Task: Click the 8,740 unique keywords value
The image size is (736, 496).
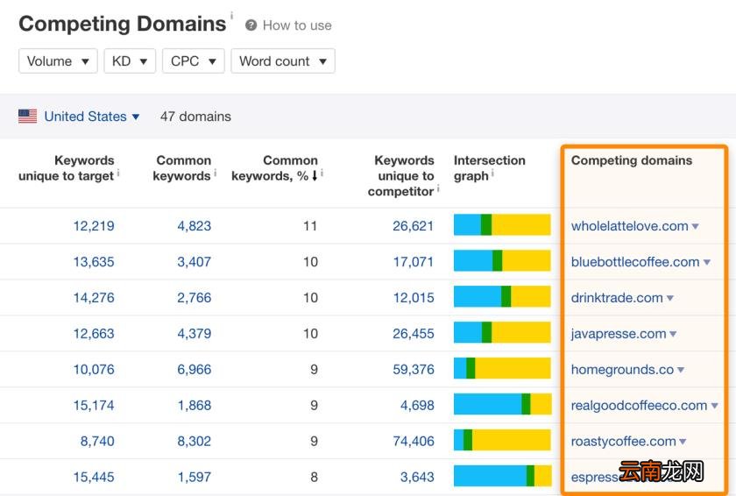Action: tap(97, 441)
